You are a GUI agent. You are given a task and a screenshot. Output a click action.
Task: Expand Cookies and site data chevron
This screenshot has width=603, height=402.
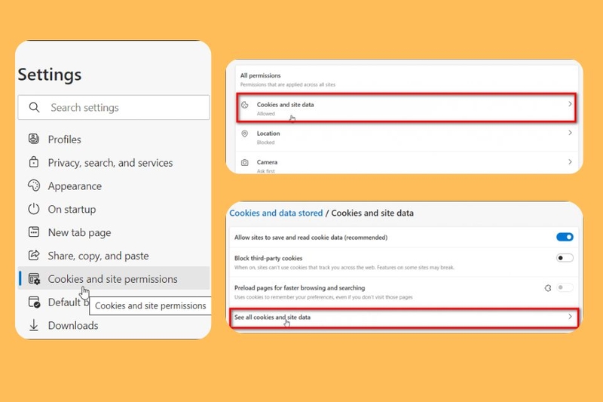[x=570, y=104]
